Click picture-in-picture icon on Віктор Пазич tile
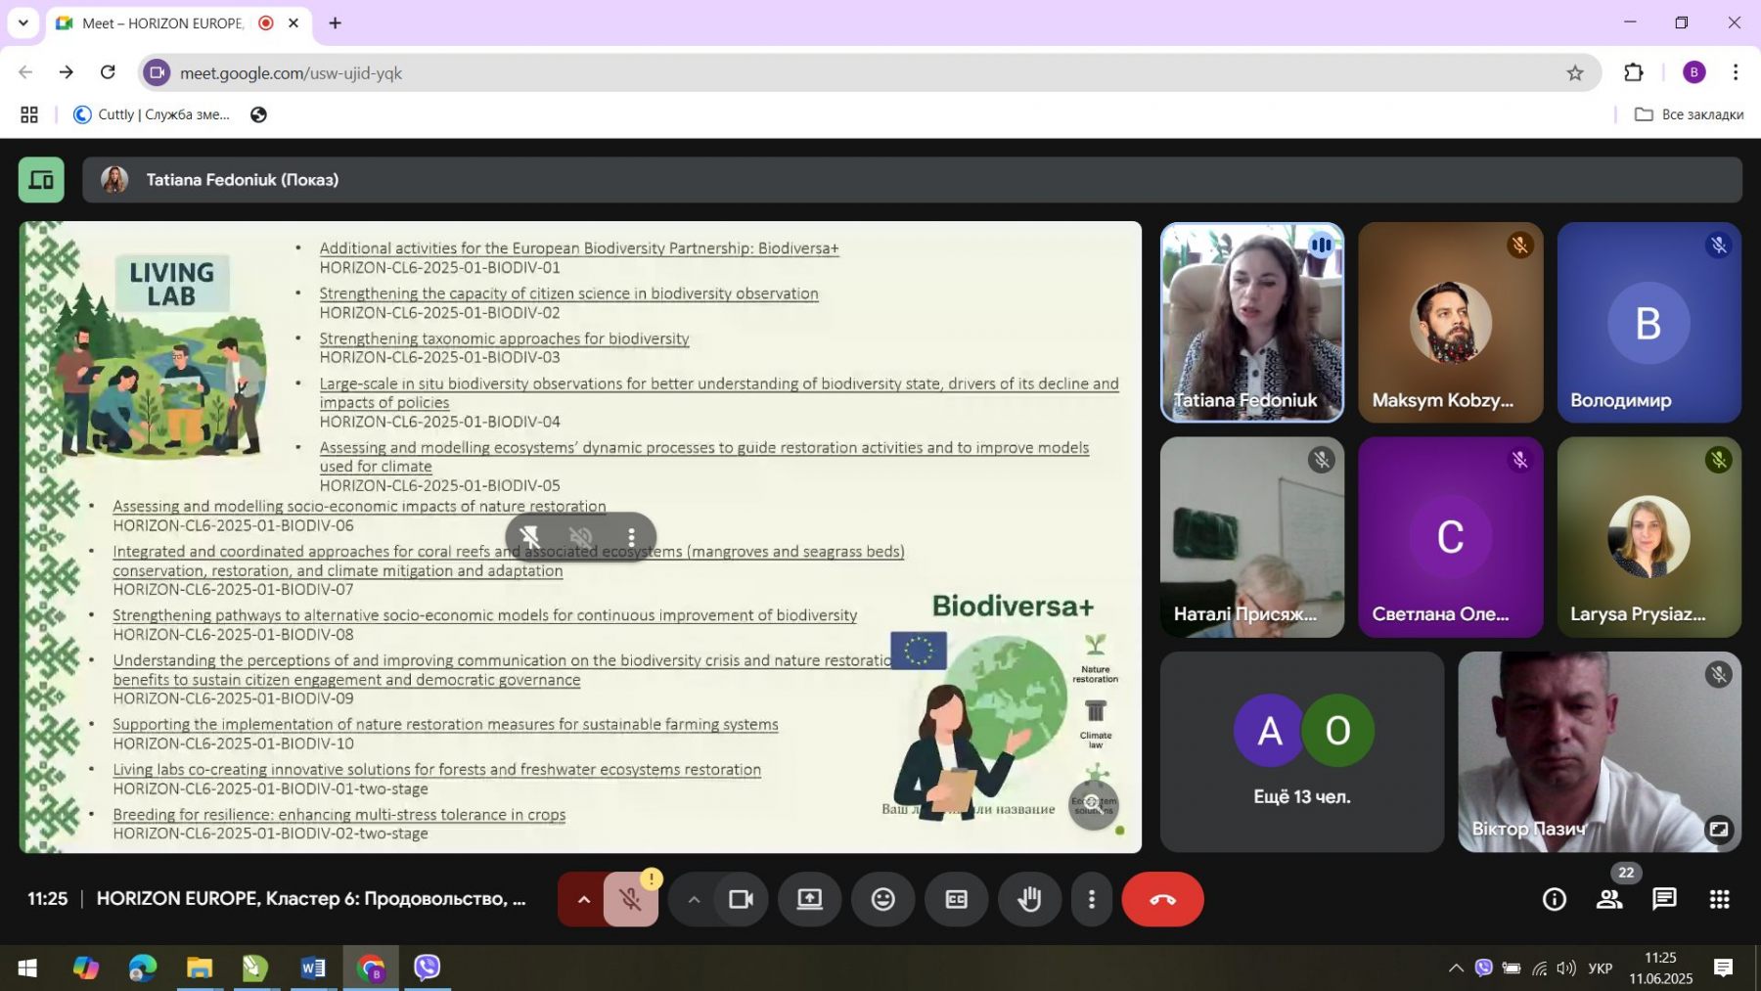 coord(1718,830)
